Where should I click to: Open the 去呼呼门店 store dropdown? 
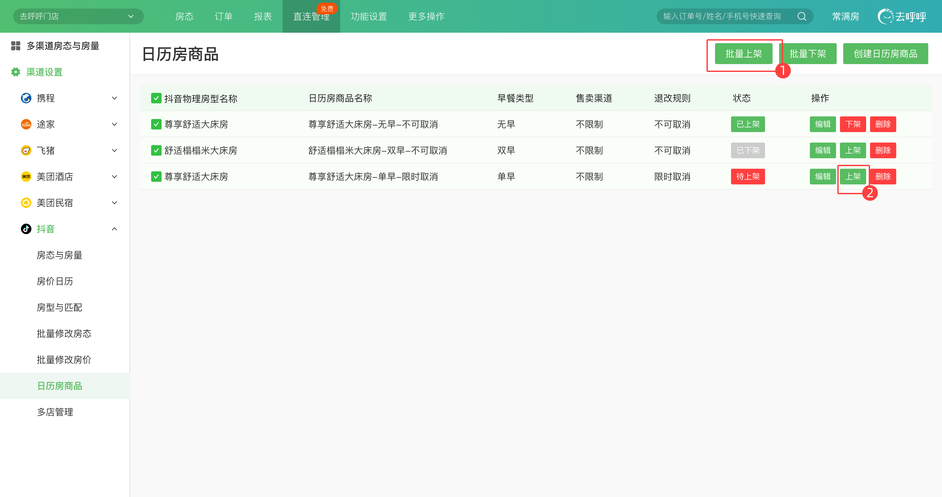pyautogui.click(x=78, y=16)
